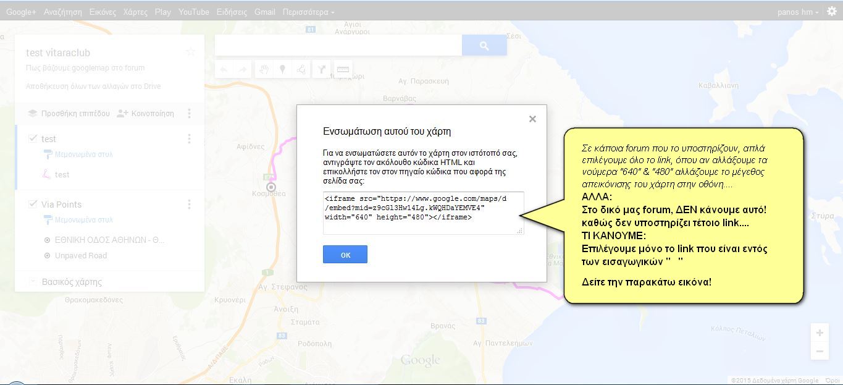Redo the last map edit

pyautogui.click(x=243, y=69)
